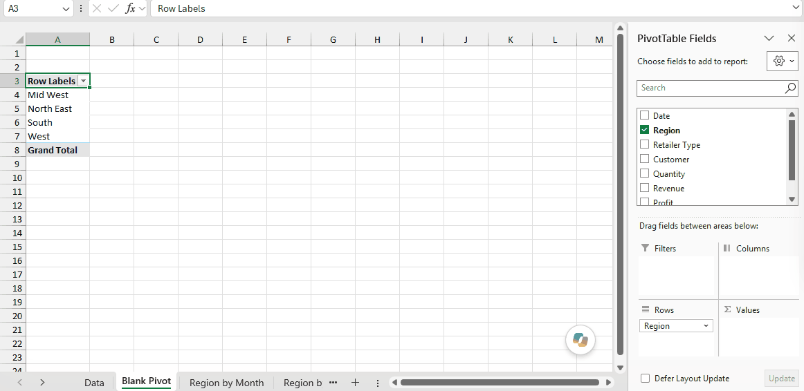Check the Revenue field checkbox

(x=645, y=188)
